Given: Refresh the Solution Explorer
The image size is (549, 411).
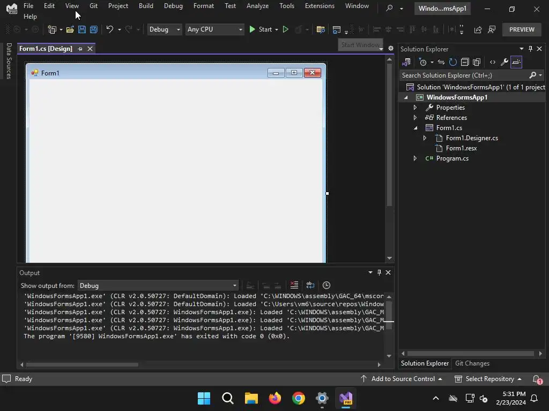Looking at the screenshot, I should 452,62.
